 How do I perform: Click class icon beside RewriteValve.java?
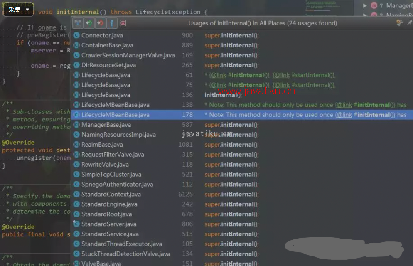click(x=76, y=164)
